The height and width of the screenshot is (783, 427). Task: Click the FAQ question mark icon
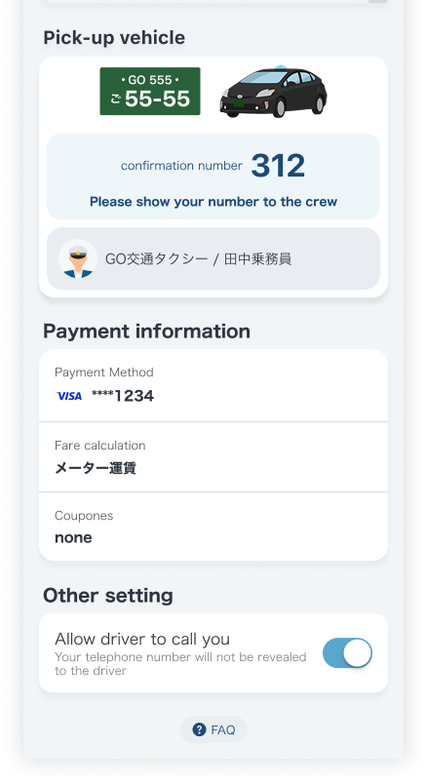coord(199,729)
